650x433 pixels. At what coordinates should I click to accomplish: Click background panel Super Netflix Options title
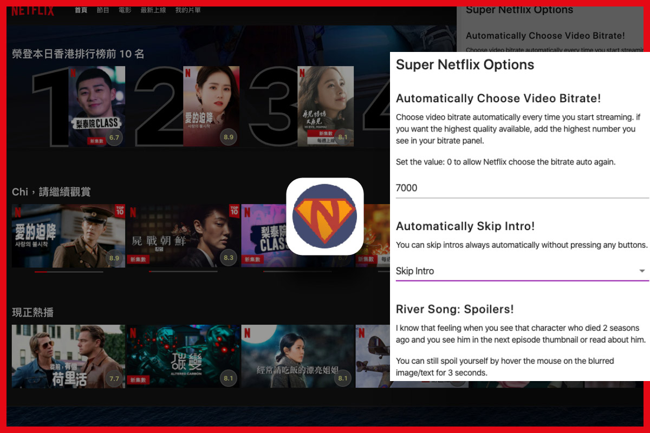pos(519,10)
